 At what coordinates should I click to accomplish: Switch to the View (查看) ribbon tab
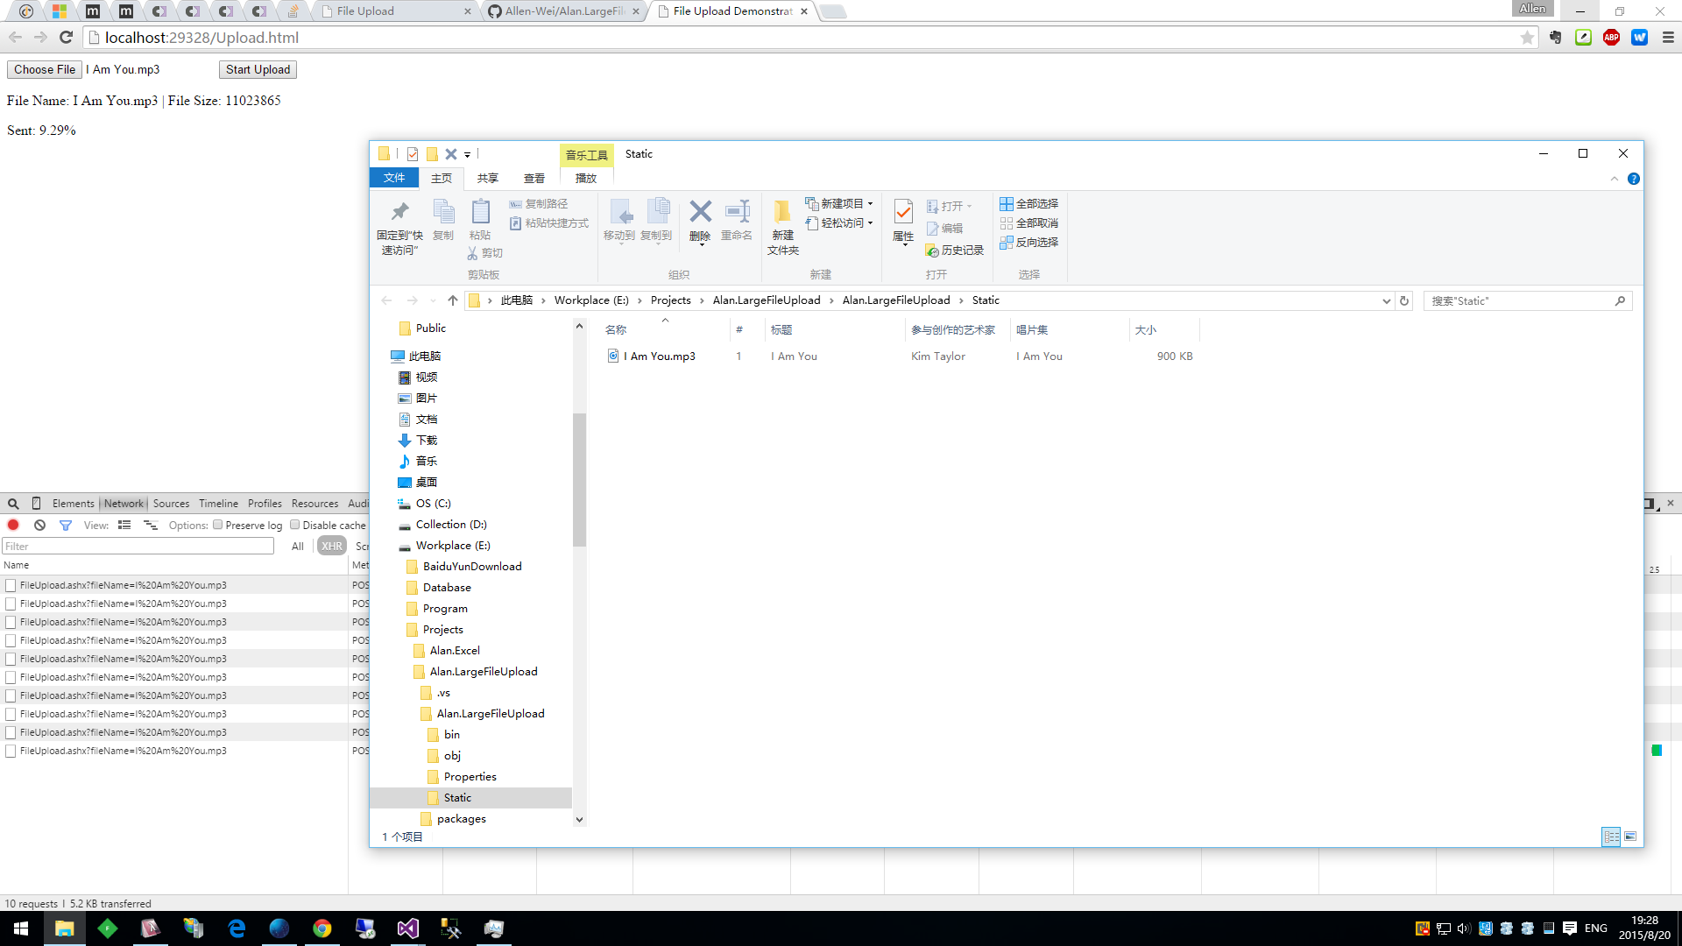pyautogui.click(x=534, y=178)
